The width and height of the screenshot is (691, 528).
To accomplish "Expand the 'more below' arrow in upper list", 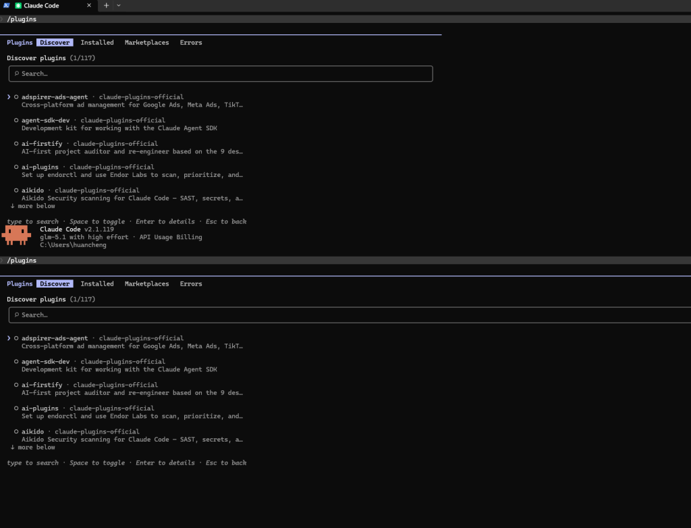I will [13, 206].
